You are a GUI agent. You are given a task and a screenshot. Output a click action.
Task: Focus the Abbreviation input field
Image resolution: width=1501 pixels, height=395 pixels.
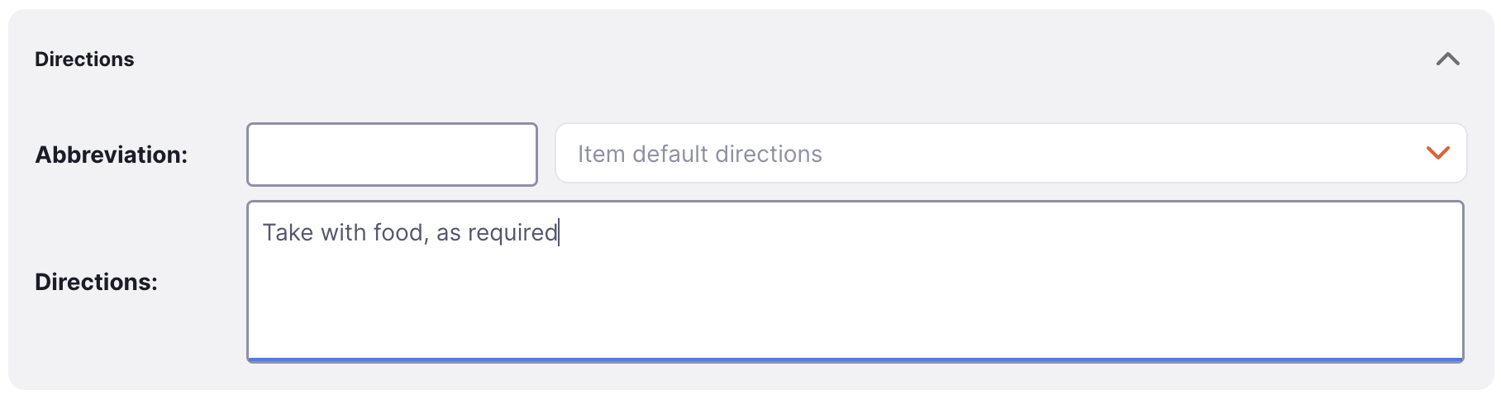click(392, 155)
